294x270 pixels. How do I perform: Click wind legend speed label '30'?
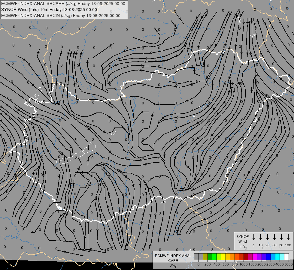(x=274, y=245)
